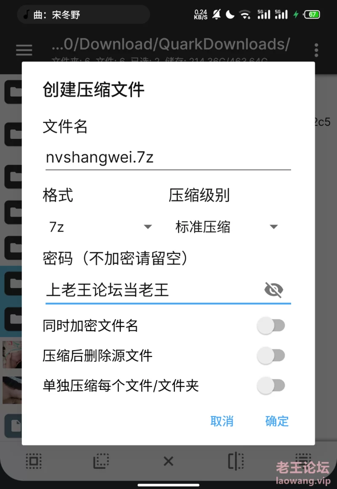This screenshot has height=489, width=337.
Task: Tap the X cancel-selection icon at bottom
Action: tap(168, 461)
